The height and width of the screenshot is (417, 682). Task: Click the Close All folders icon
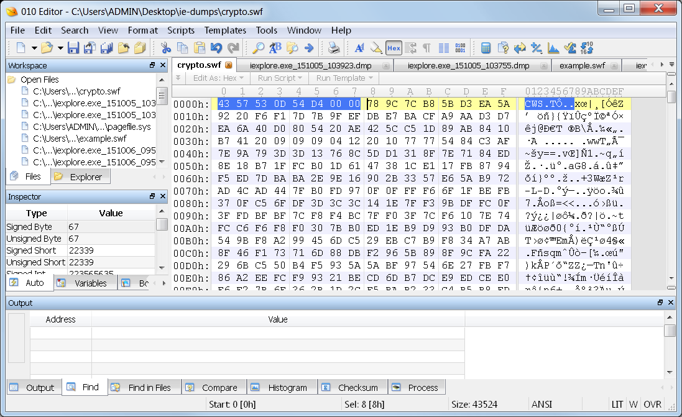[x=140, y=48]
